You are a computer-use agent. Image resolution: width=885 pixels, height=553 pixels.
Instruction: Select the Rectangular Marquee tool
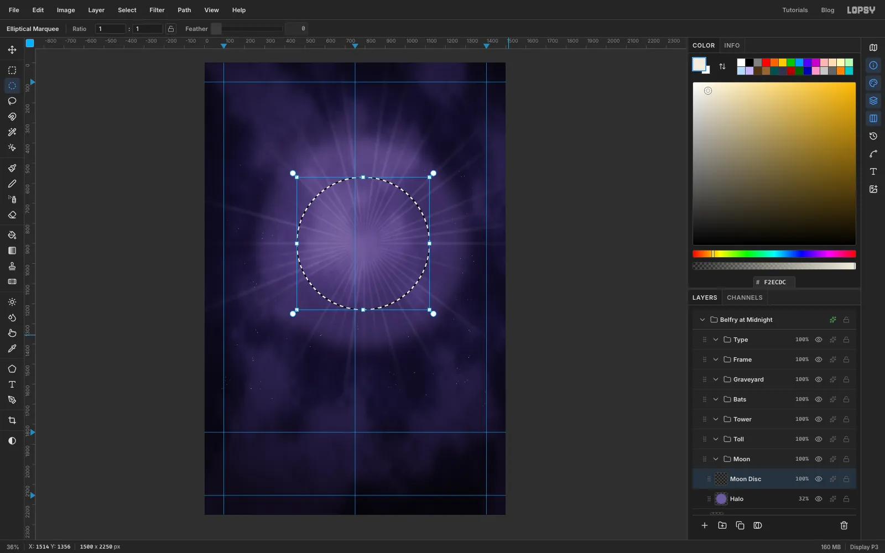coord(12,70)
